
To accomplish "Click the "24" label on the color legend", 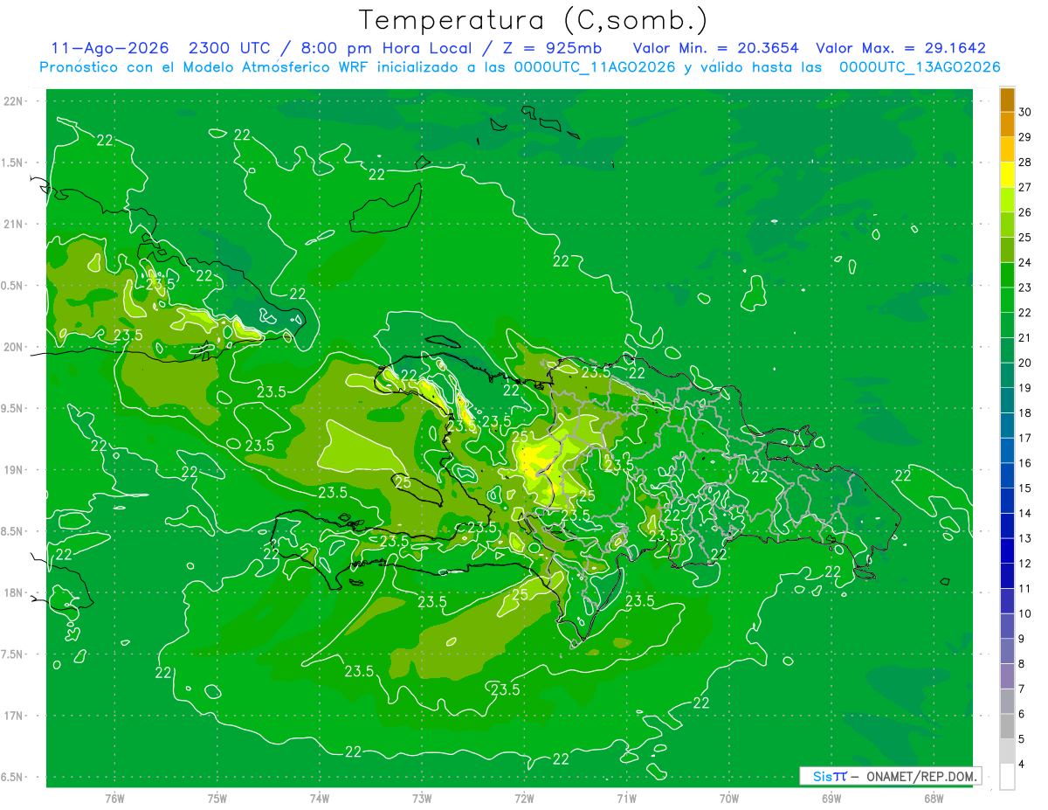I will [x=1025, y=263].
